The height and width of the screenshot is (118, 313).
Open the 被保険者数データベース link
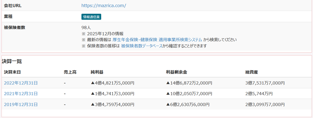[x=142, y=46]
